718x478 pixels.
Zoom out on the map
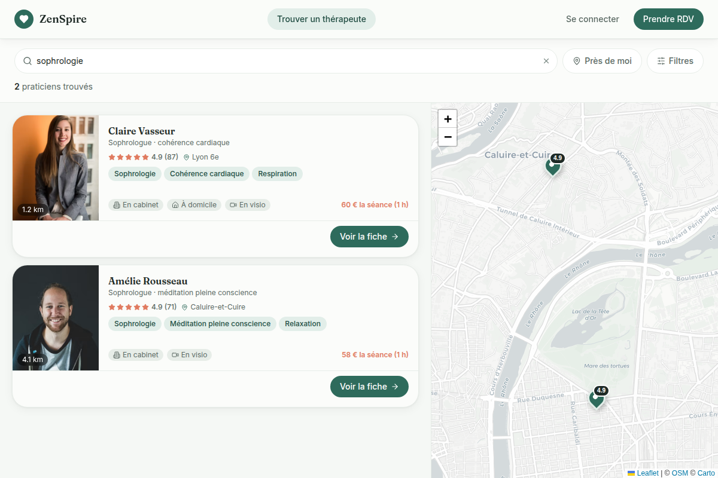pyautogui.click(x=448, y=137)
